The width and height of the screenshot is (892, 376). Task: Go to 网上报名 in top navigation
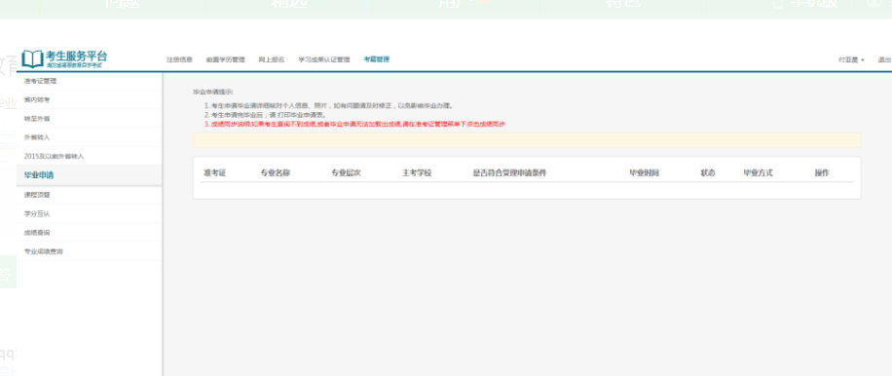point(272,59)
